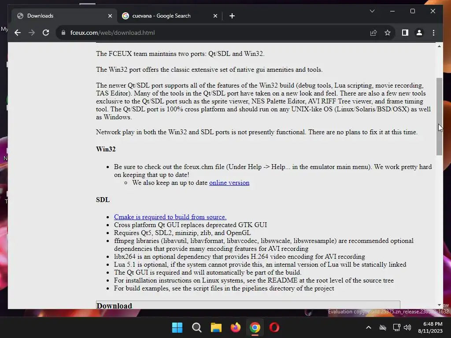This screenshot has width=451, height=338.
Task: Click the scrollbar down arrow
Action: point(439,305)
